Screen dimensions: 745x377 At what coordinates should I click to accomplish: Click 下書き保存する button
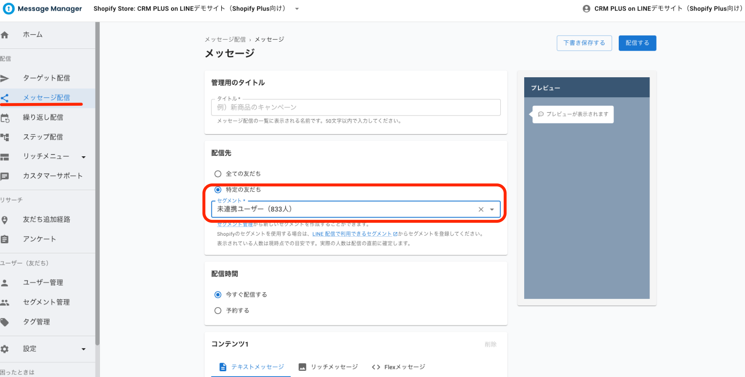[584, 43]
